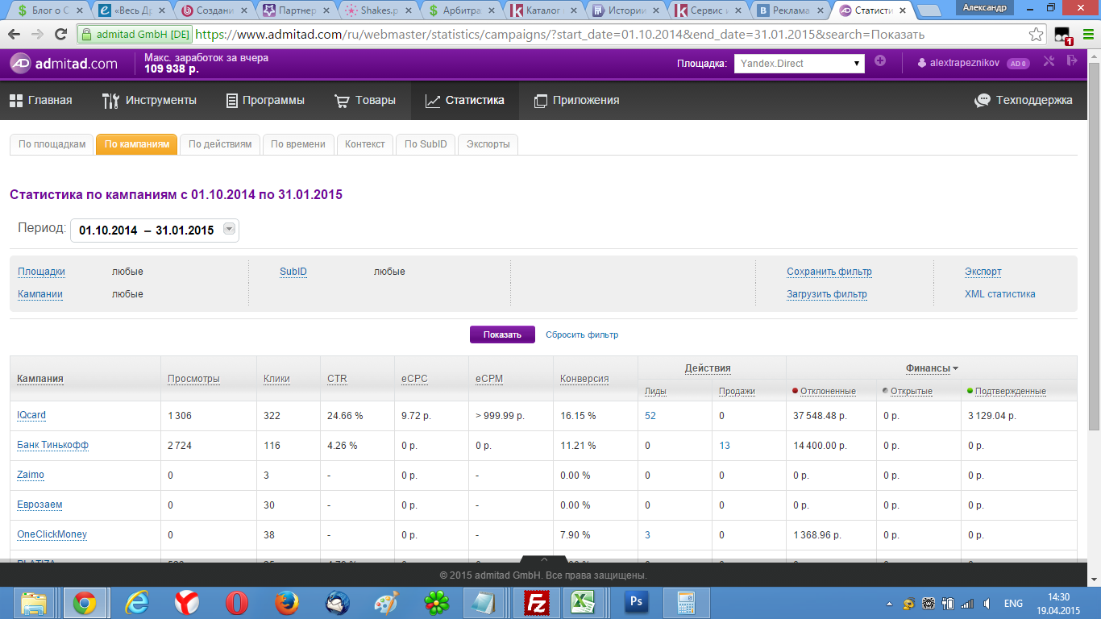The image size is (1101, 619).
Task: Show hidden system tray icons
Action: pos(889,604)
